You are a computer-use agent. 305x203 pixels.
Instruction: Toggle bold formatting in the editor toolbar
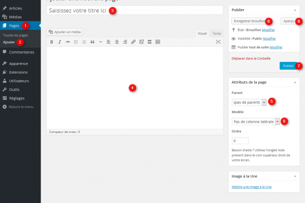[x=51, y=42]
